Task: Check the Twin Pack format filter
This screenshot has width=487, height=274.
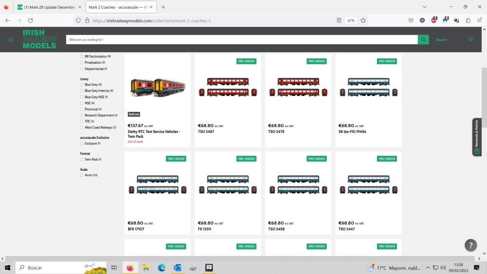Action: click(x=81, y=160)
